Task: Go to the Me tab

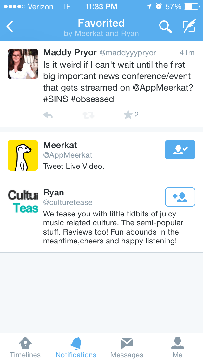Action: click(177, 347)
